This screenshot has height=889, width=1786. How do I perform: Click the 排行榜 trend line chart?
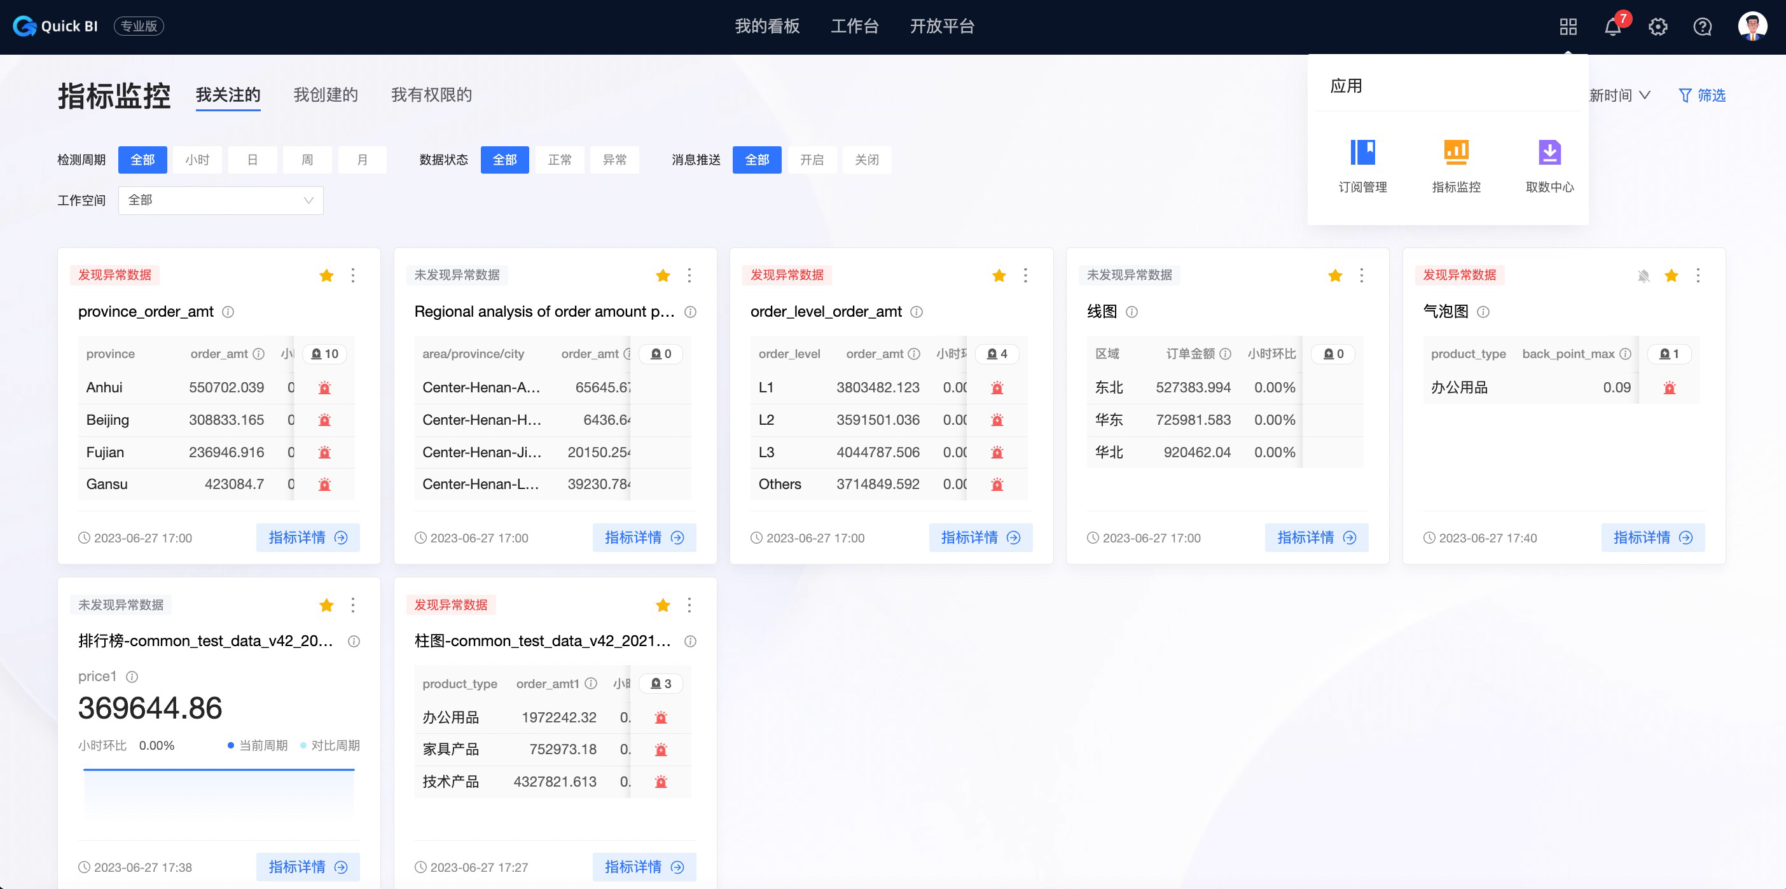point(219,795)
